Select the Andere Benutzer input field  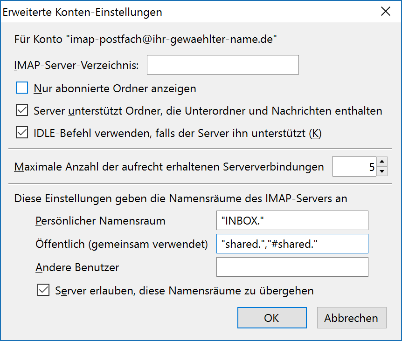[x=292, y=267]
